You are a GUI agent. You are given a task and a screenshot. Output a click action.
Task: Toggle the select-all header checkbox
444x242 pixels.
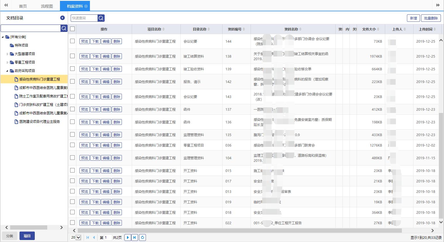point(72,29)
